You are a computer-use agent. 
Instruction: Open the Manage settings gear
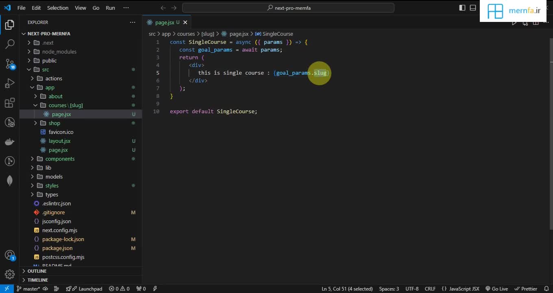[10, 274]
